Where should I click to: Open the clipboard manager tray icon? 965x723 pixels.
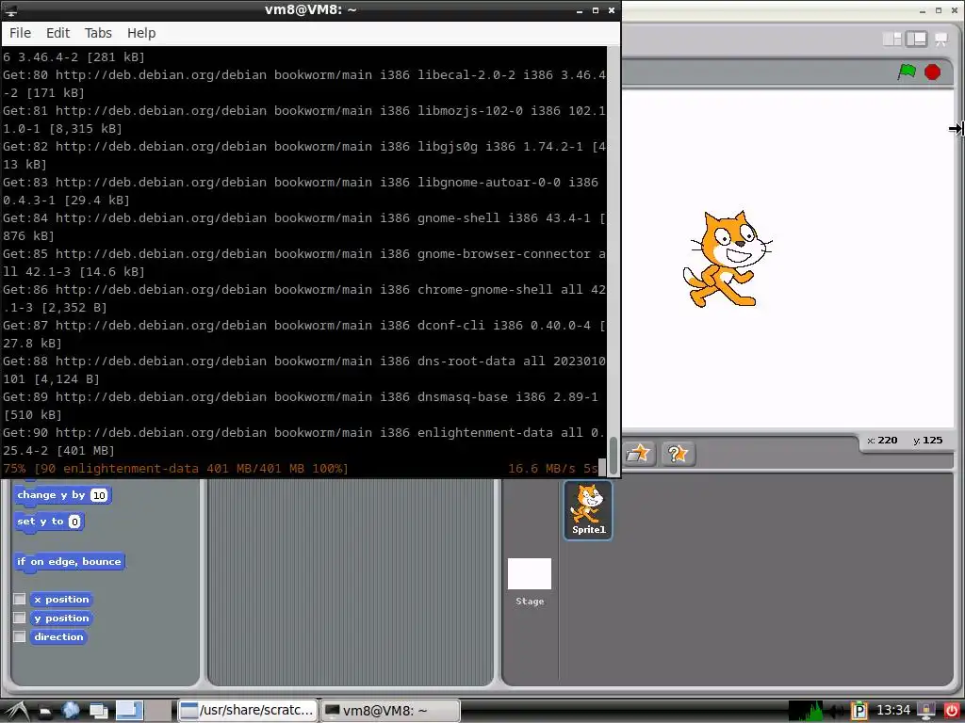tap(859, 712)
